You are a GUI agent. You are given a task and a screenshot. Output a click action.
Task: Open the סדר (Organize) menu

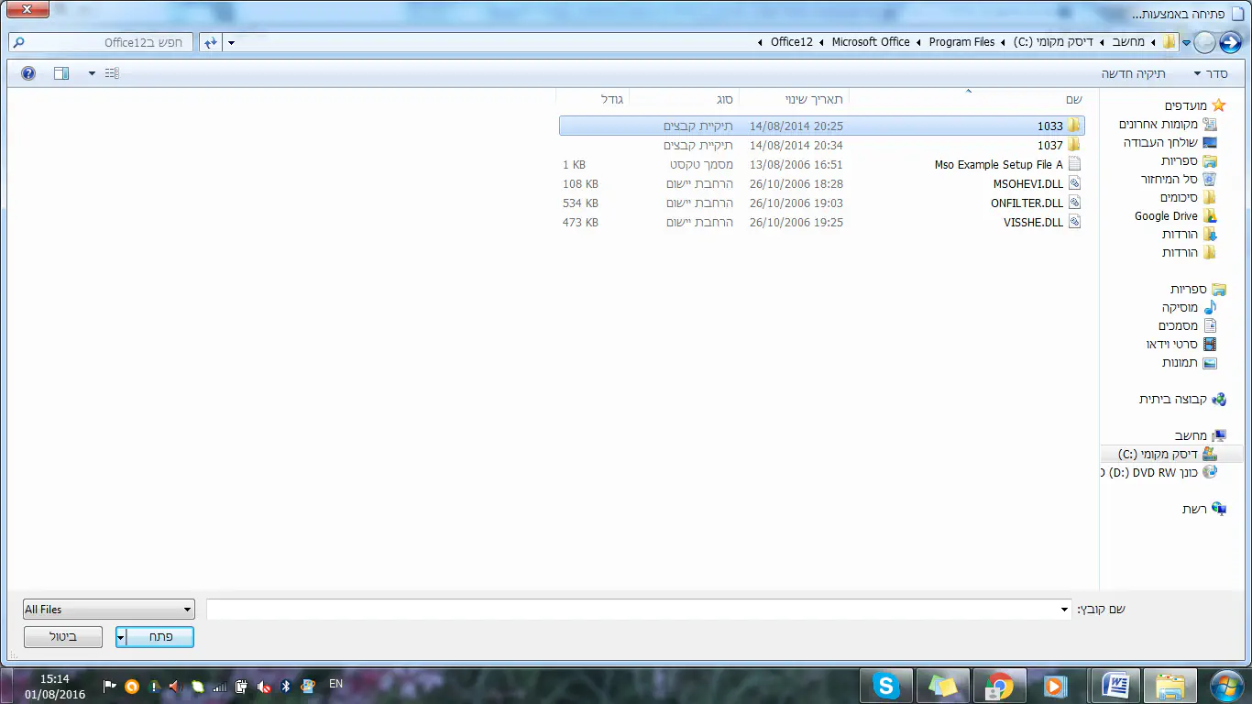point(1210,73)
